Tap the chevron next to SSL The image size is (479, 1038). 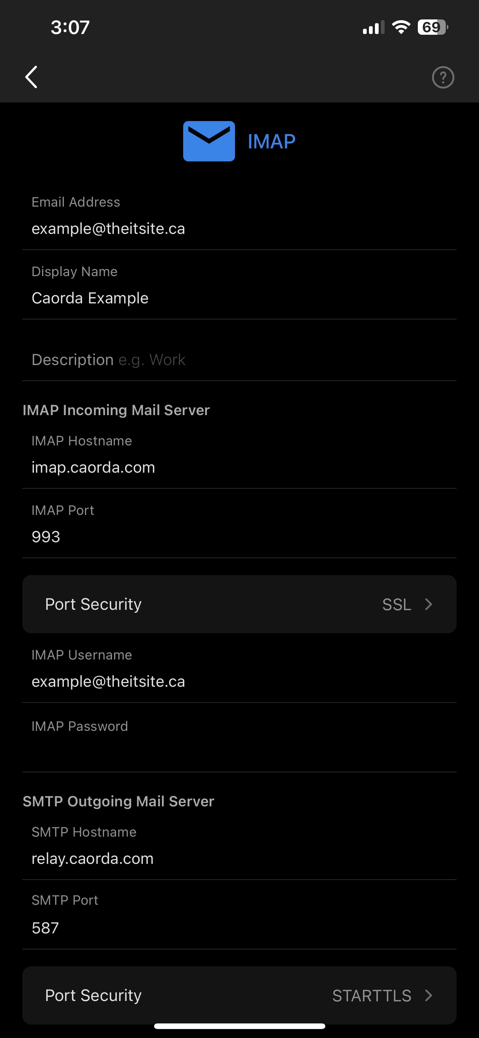(428, 604)
